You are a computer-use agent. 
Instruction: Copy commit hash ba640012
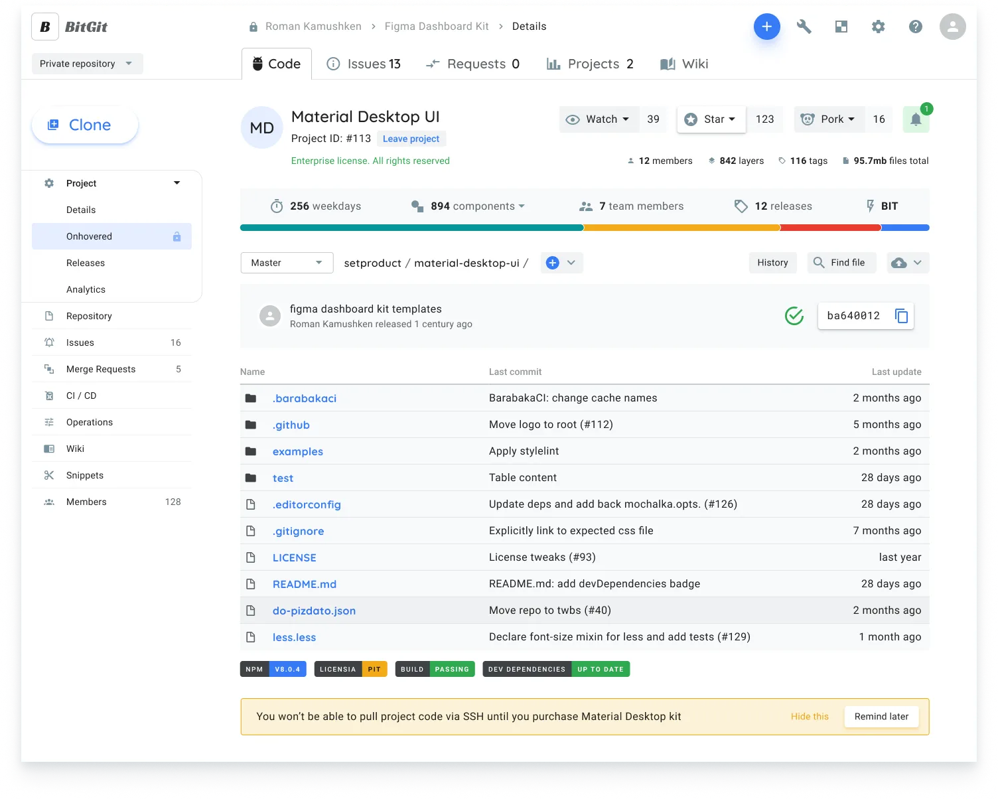click(901, 316)
